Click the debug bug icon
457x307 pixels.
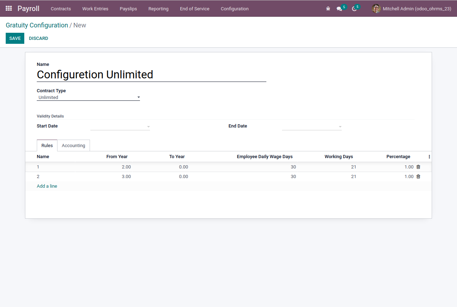point(328,9)
